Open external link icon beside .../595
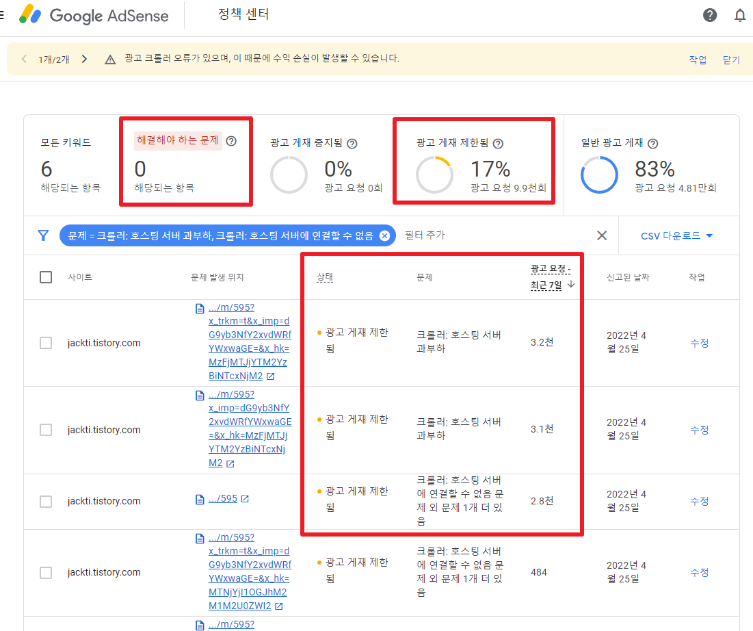The height and width of the screenshot is (631, 753). point(245,499)
